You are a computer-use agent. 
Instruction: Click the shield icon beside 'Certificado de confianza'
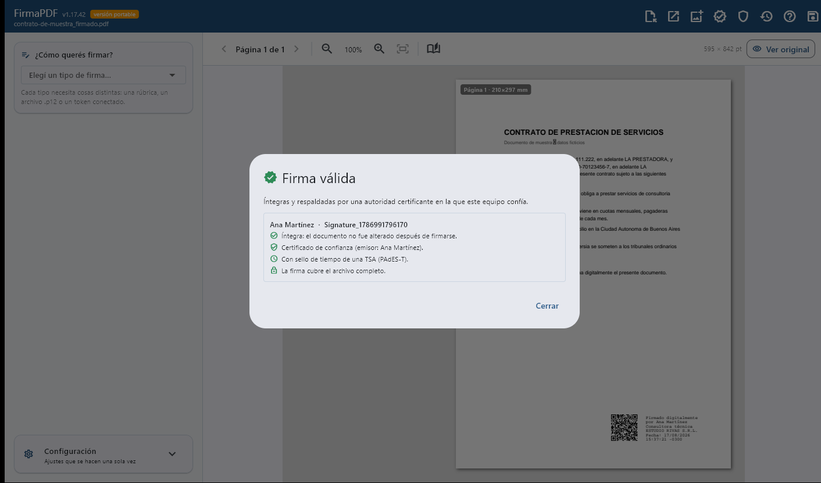pyautogui.click(x=274, y=248)
